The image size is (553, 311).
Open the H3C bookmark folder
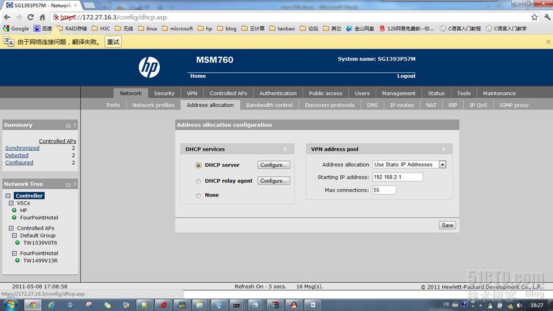pos(101,29)
